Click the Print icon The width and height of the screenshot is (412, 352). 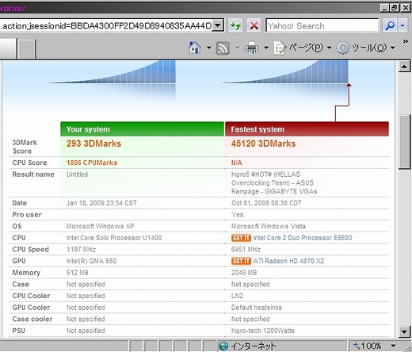(252, 48)
